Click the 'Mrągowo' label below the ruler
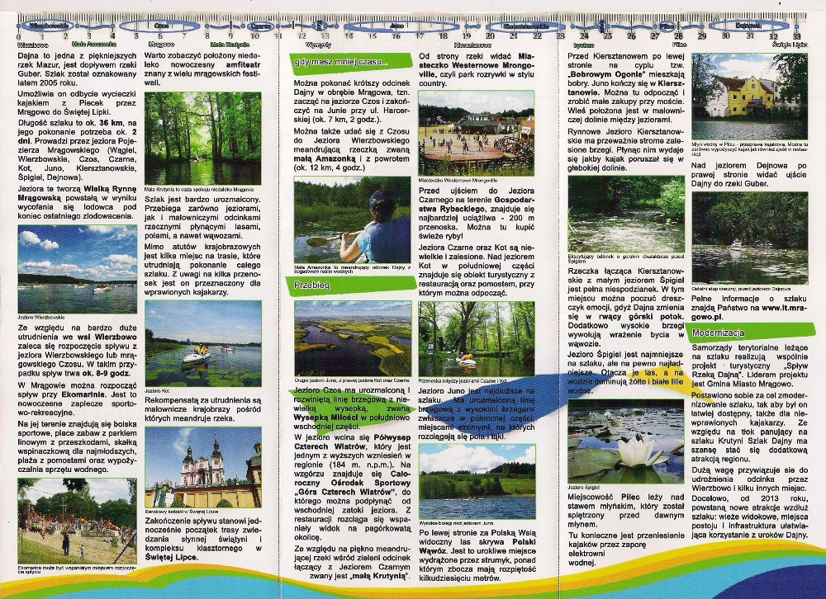The image size is (826, 599). pos(160,44)
